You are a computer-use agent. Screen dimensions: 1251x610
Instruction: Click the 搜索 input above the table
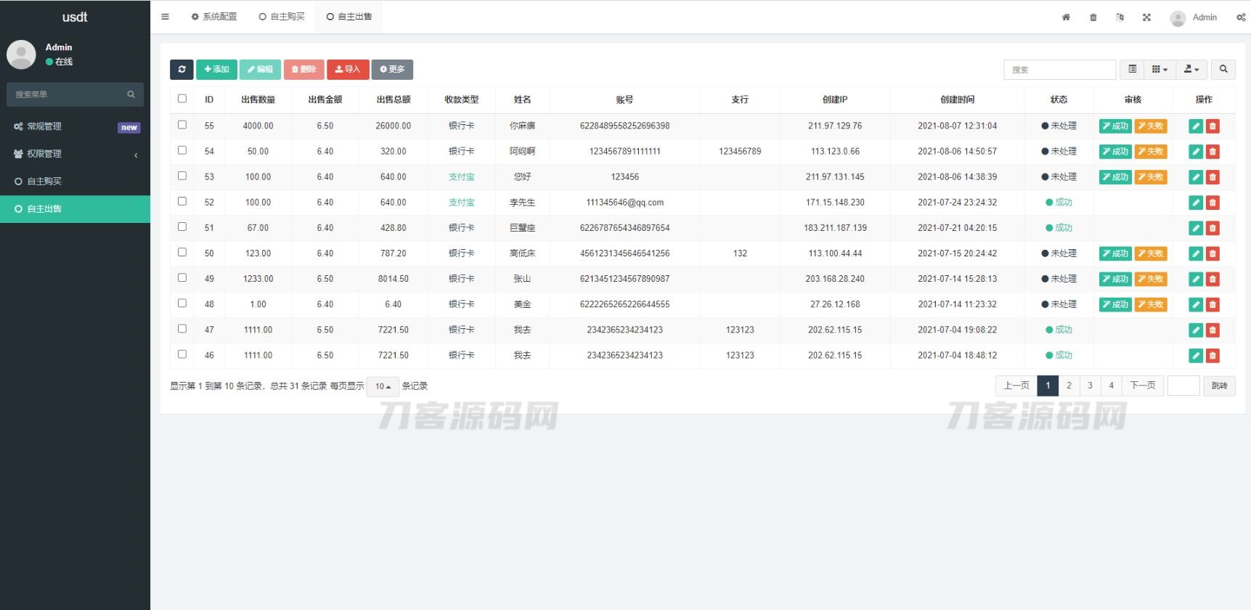[x=1059, y=70]
